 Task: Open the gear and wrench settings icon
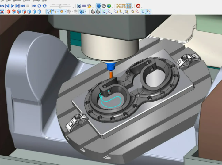pos(89,6)
